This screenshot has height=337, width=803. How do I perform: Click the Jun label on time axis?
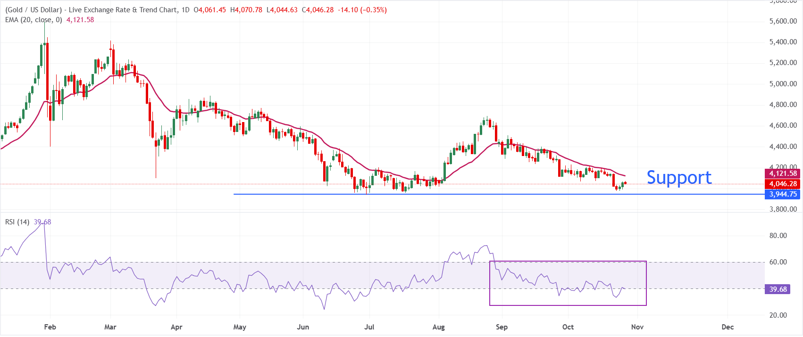click(303, 327)
